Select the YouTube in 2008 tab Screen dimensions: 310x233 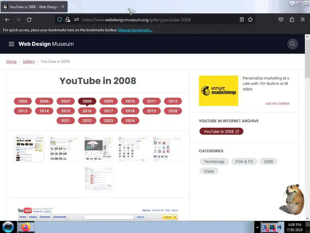34,7
